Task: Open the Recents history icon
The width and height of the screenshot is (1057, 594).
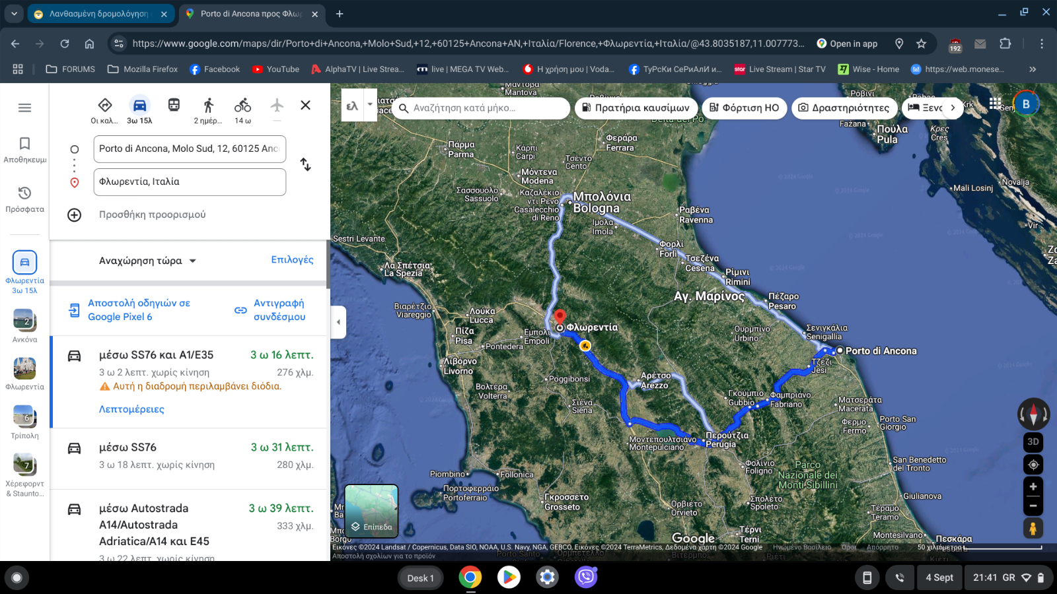Action: tap(24, 193)
